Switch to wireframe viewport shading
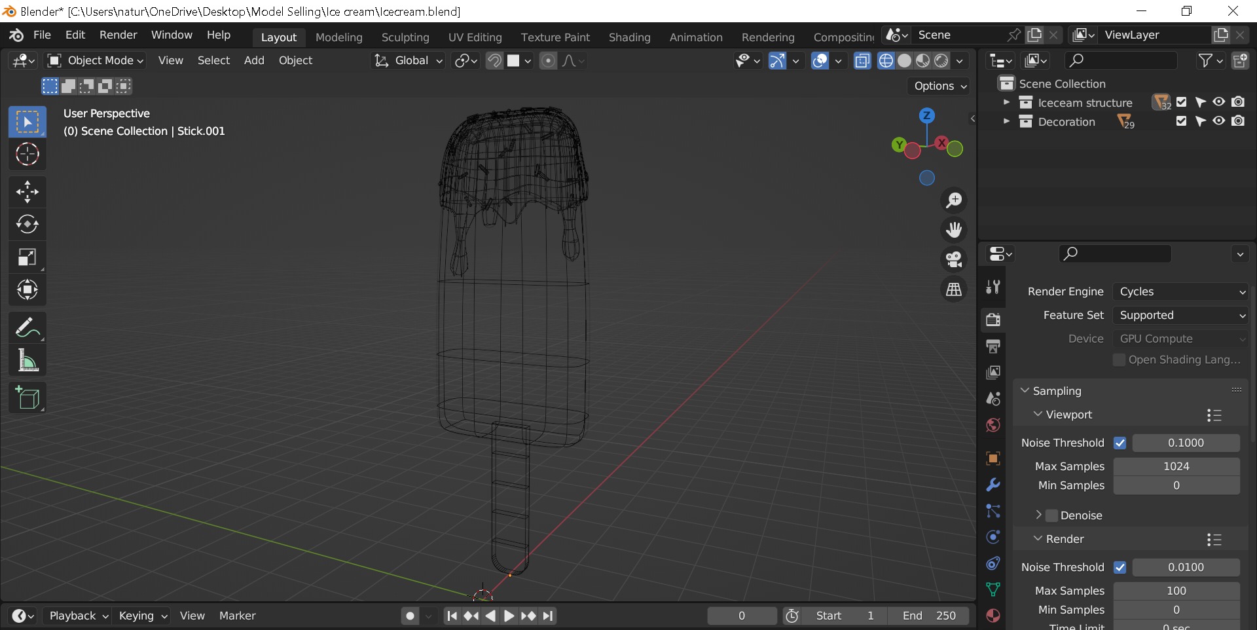1257x630 pixels. (x=886, y=61)
